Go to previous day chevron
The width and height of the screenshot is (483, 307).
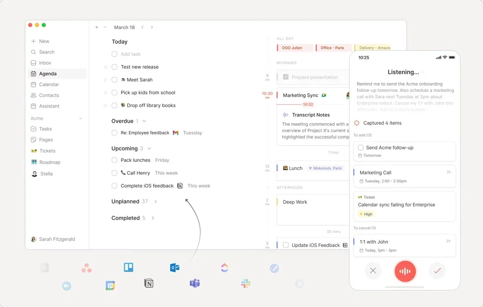[x=142, y=27]
